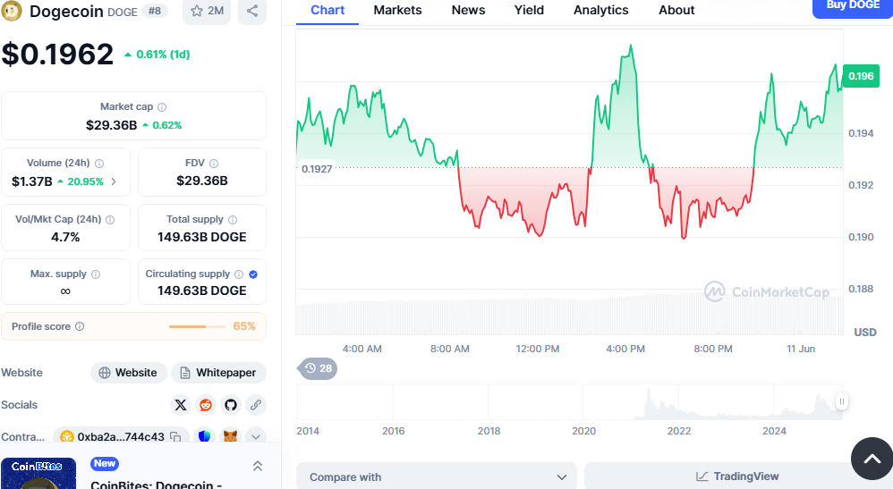Click the Market cap info icon
The height and width of the screenshot is (489, 893).
pos(162,107)
